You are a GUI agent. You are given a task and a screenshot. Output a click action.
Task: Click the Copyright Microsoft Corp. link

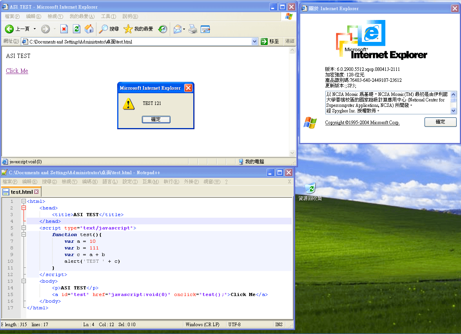coord(362,123)
